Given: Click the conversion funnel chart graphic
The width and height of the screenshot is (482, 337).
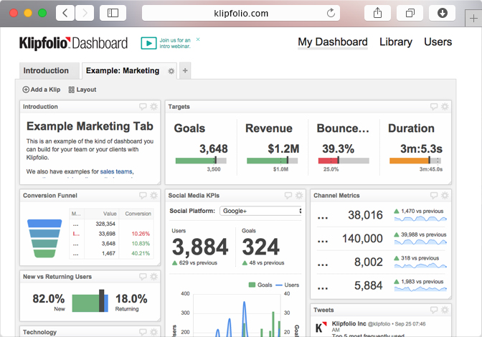Looking at the screenshot, I should (x=44, y=238).
